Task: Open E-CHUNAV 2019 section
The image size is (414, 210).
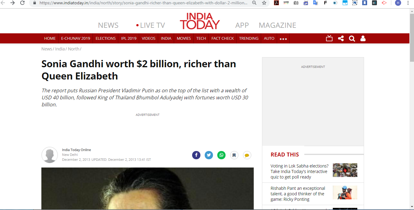Action: coord(76,39)
